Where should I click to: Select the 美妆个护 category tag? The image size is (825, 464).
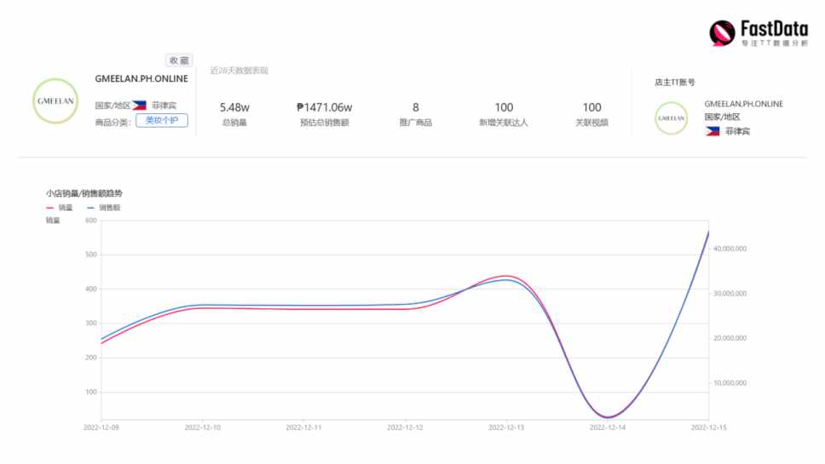(162, 120)
